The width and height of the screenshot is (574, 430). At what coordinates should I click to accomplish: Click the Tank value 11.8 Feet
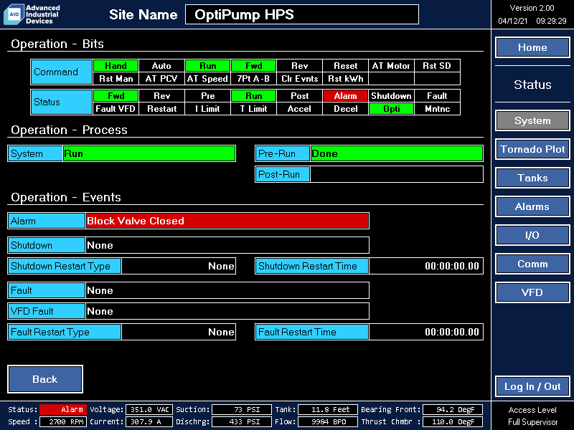coord(328,409)
